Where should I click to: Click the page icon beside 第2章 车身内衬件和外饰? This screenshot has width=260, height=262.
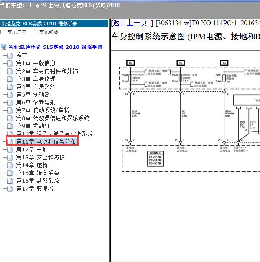click(10, 71)
